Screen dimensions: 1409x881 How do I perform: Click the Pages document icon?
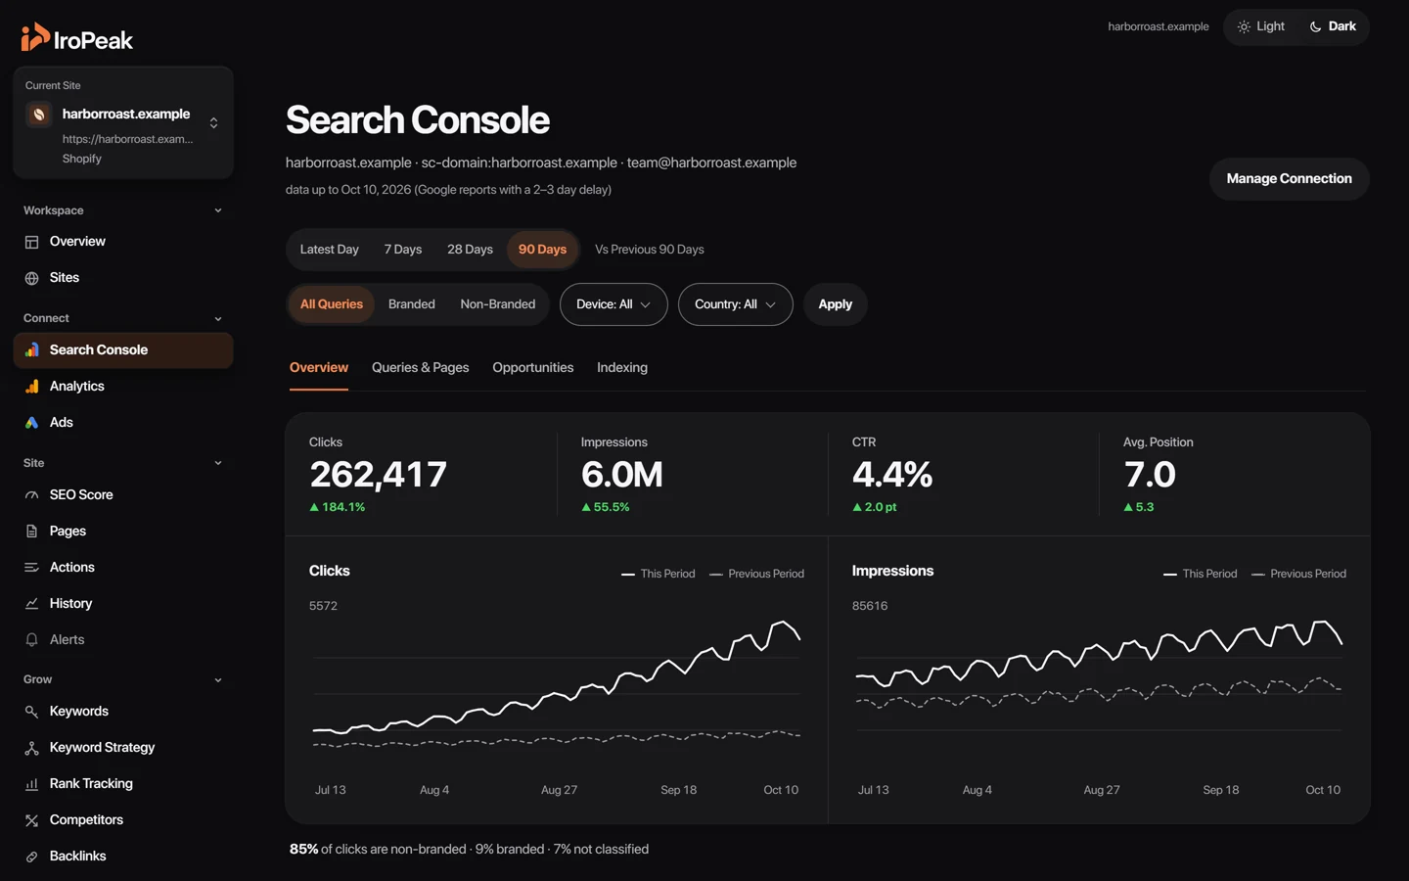click(31, 532)
